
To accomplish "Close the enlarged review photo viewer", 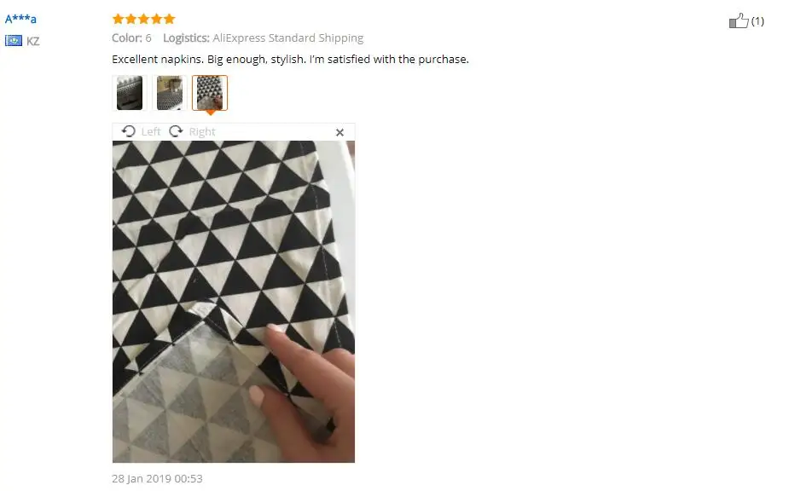I will 339,132.
